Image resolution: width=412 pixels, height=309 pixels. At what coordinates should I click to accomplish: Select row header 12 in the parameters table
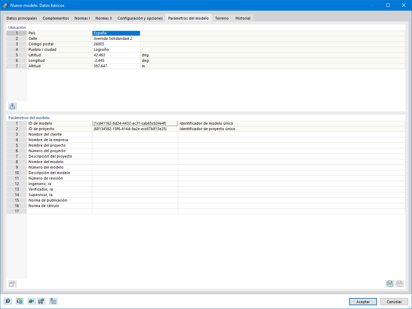click(x=16, y=184)
